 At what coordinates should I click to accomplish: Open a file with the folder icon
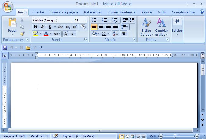(x=28, y=48)
